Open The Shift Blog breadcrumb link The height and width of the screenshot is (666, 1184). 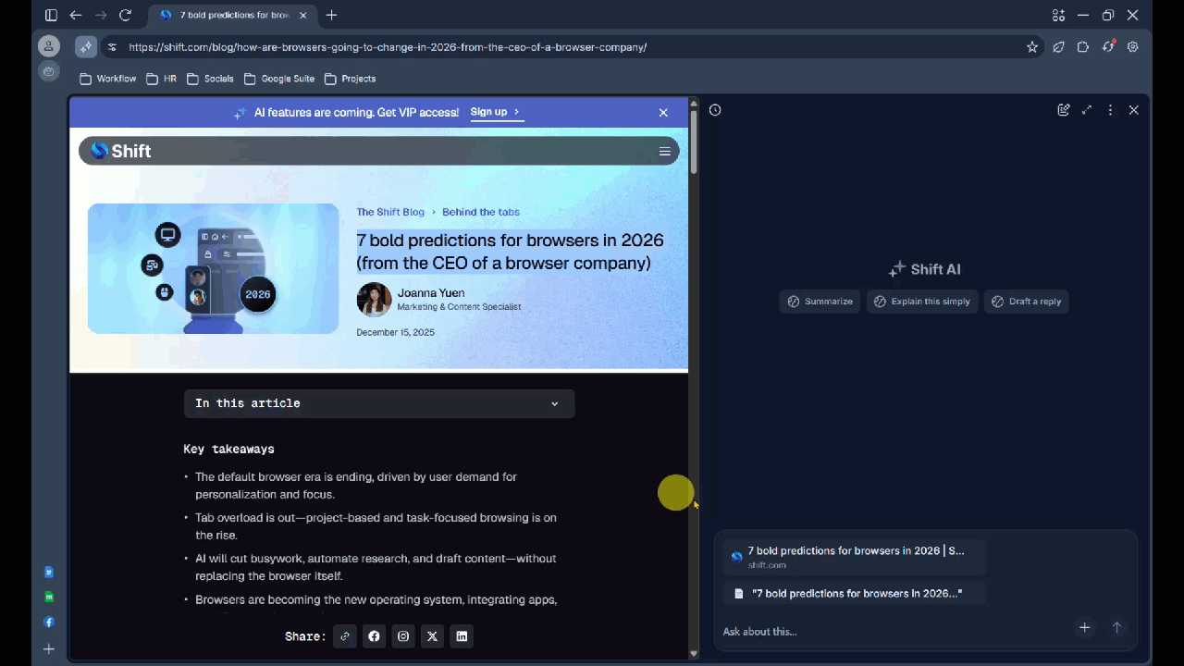click(390, 212)
